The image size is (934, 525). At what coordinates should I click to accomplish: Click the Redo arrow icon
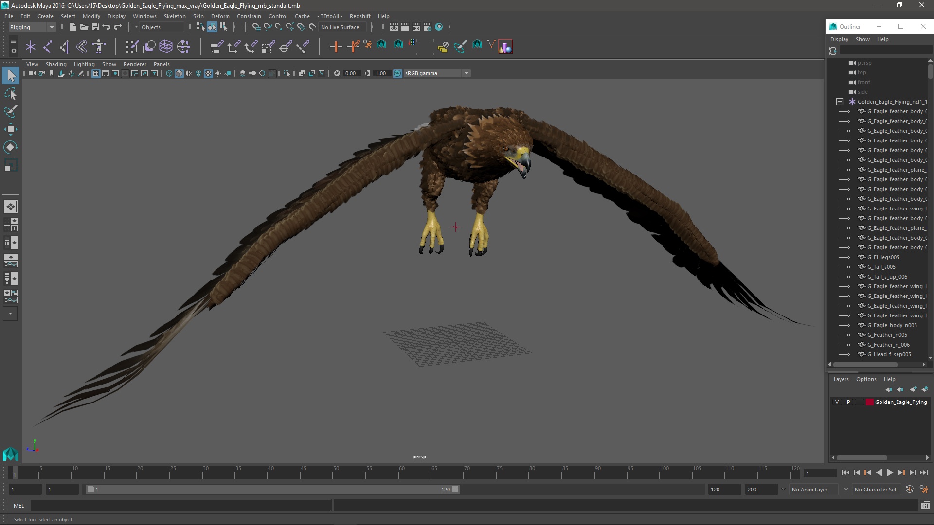[118, 27]
